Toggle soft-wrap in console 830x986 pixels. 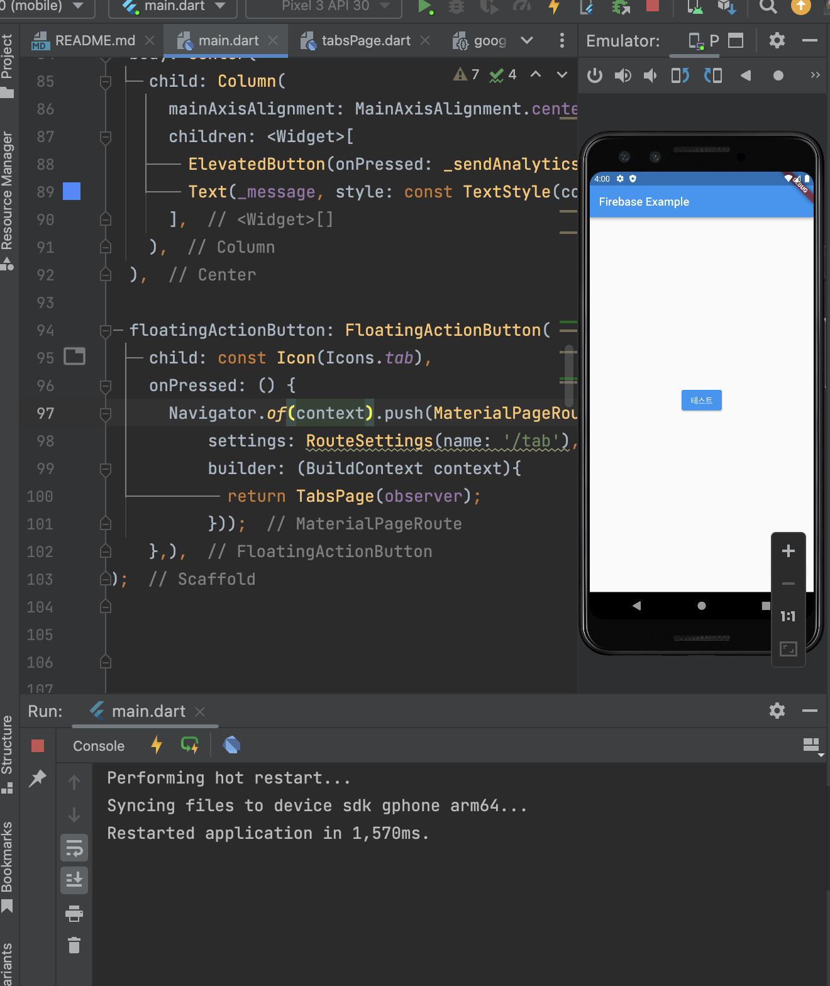[74, 848]
